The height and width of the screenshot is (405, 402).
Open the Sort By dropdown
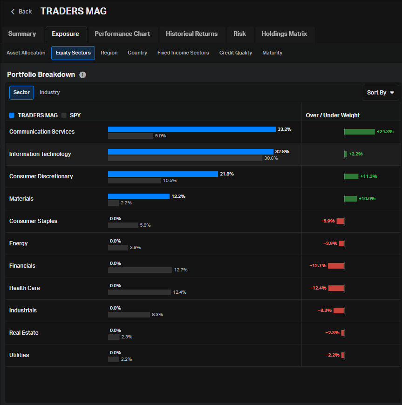point(380,93)
